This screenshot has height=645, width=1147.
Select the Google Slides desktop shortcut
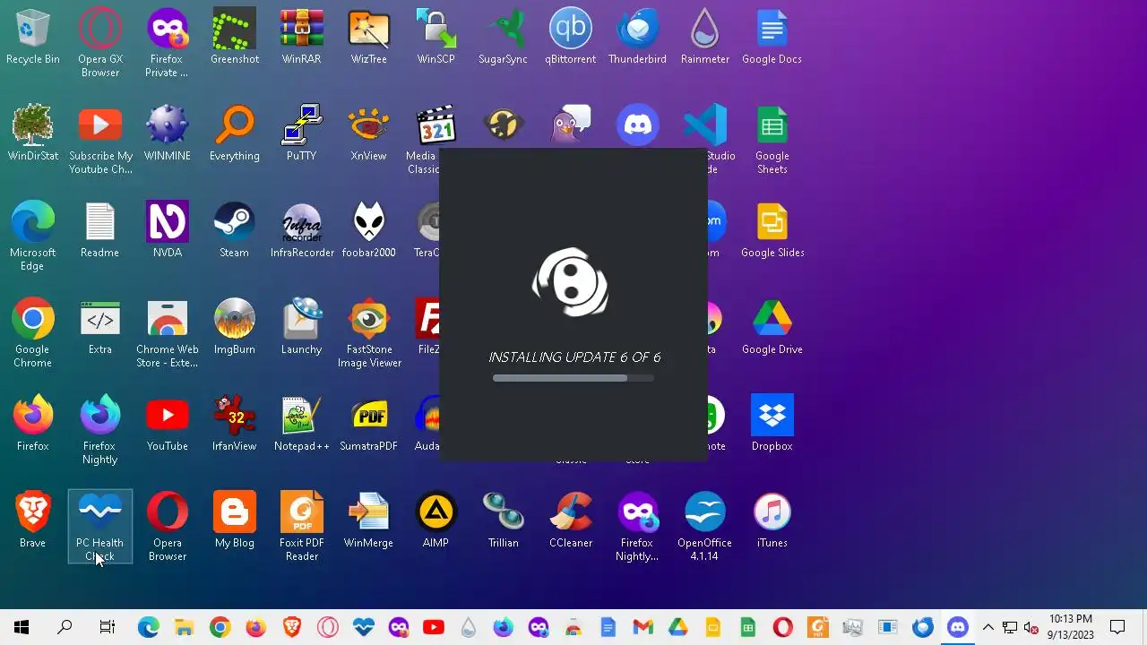pyautogui.click(x=772, y=231)
